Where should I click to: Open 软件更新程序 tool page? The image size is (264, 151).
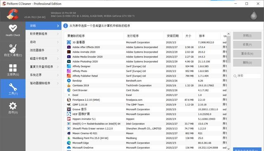point(43,34)
